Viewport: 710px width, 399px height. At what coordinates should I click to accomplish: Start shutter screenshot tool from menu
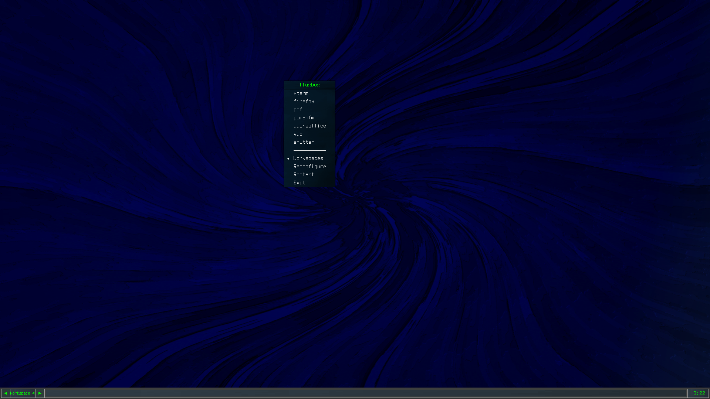tap(304, 142)
